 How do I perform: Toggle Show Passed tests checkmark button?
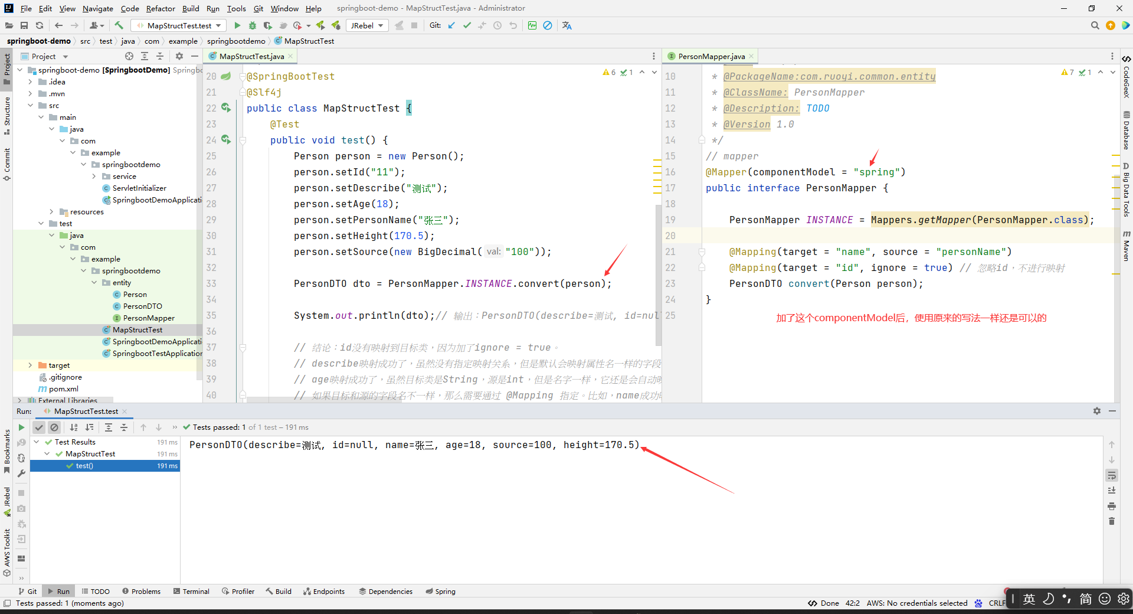coord(39,427)
